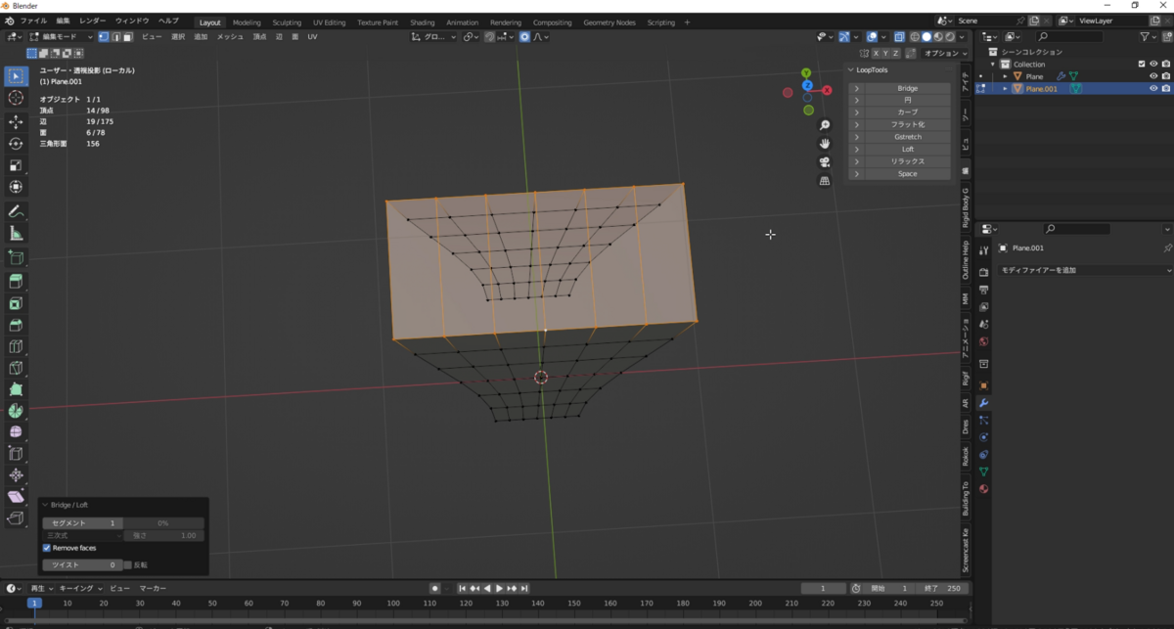Click the zoom magnifier viewport gizmo
The width and height of the screenshot is (1174, 629).
[825, 125]
